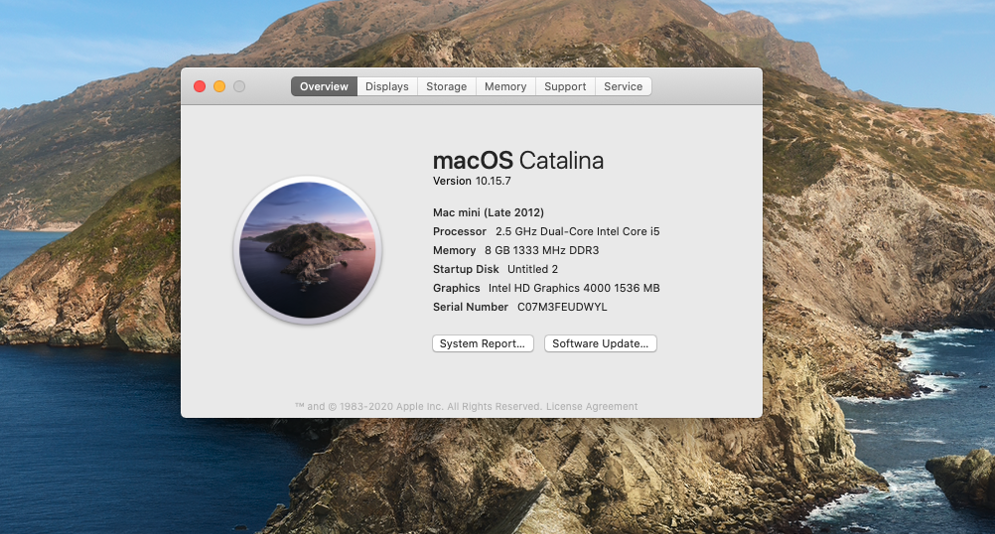Click the Apple copyright notice text
995x534 pixels.
[x=418, y=407]
